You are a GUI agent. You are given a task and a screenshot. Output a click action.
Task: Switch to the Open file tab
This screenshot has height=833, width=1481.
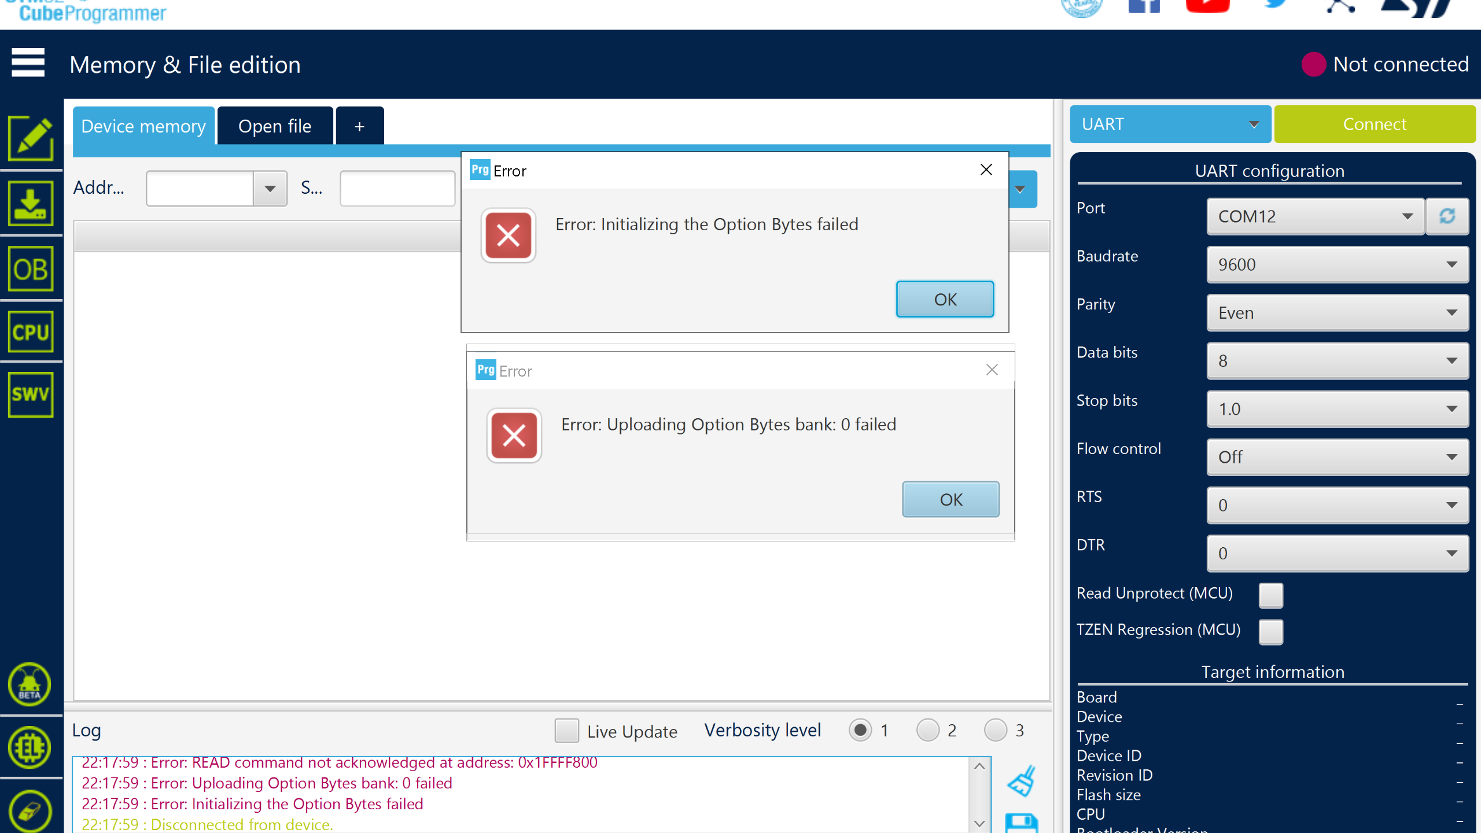click(x=275, y=126)
